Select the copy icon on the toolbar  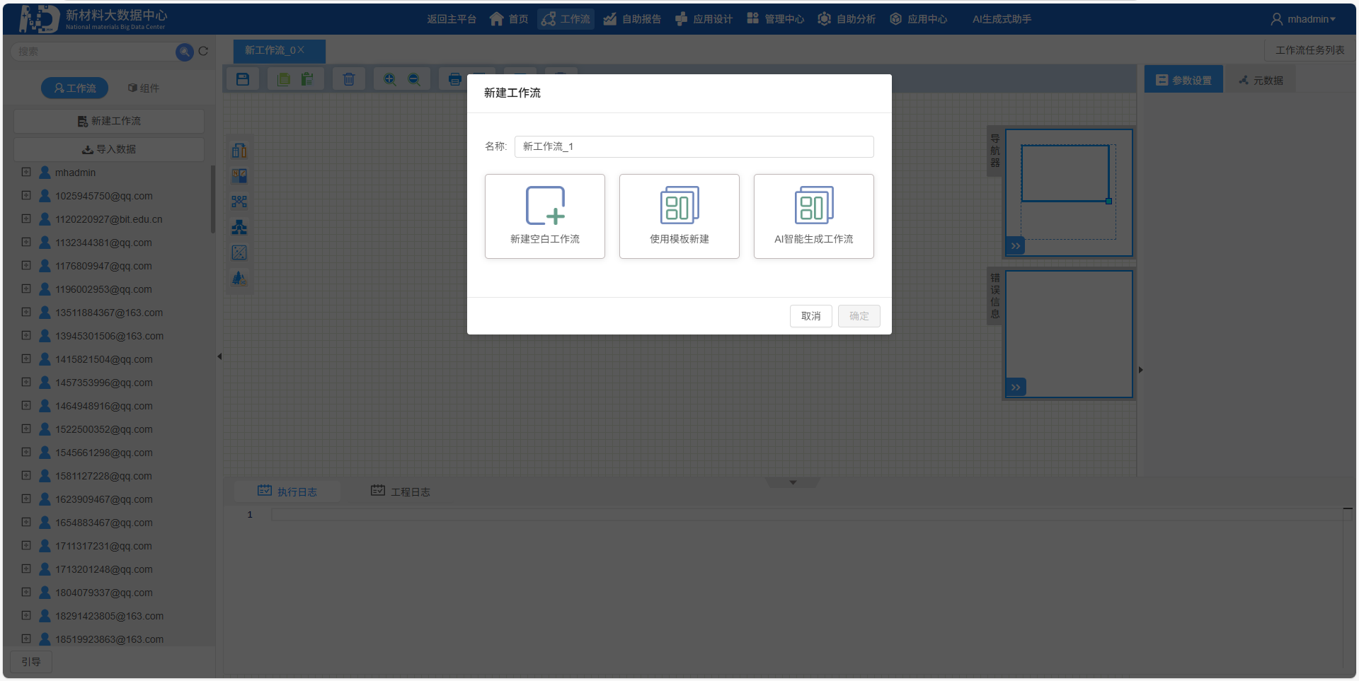point(283,78)
